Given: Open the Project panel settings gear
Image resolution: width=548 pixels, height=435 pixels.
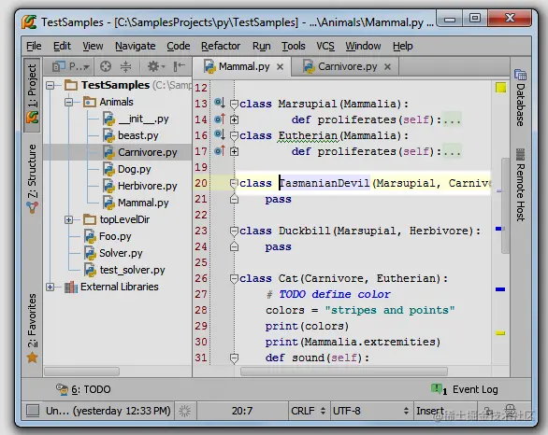Looking at the screenshot, I should coord(155,66).
